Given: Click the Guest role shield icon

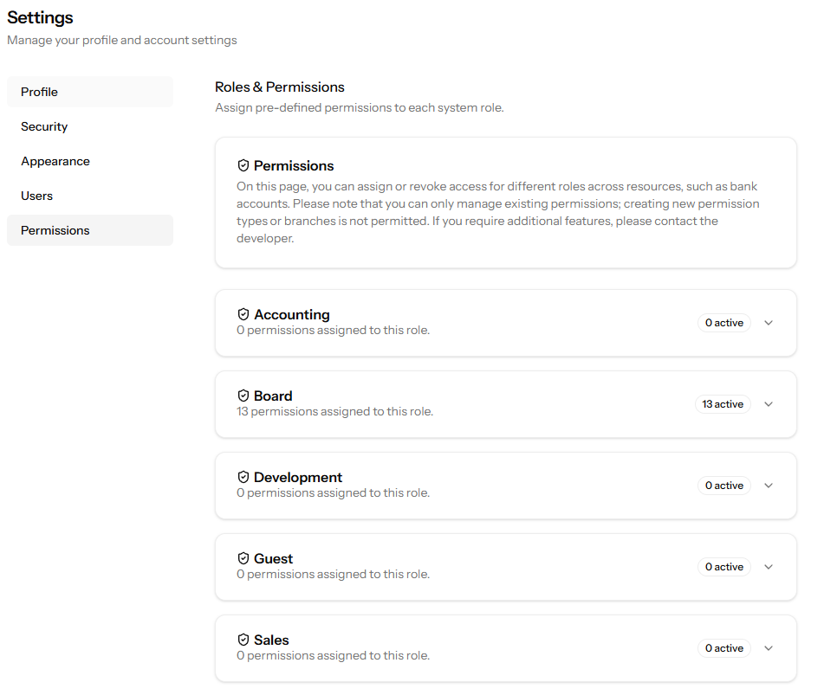Looking at the screenshot, I should click(243, 558).
